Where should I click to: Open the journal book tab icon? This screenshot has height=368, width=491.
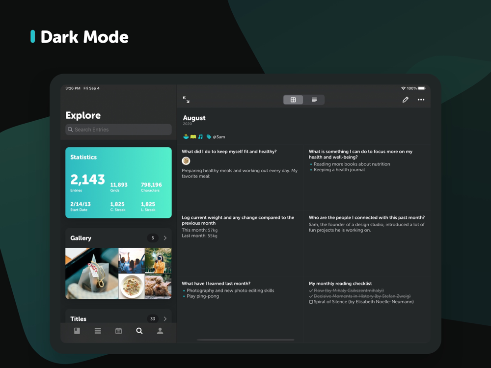click(x=77, y=331)
